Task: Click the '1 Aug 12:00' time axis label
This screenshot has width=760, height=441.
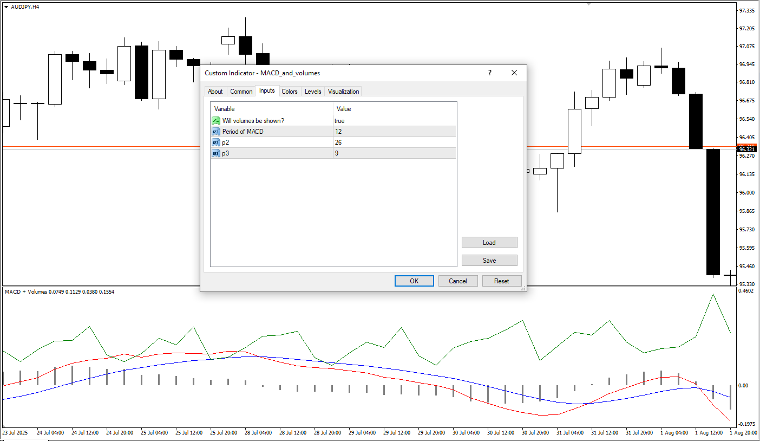Action: pos(709,433)
